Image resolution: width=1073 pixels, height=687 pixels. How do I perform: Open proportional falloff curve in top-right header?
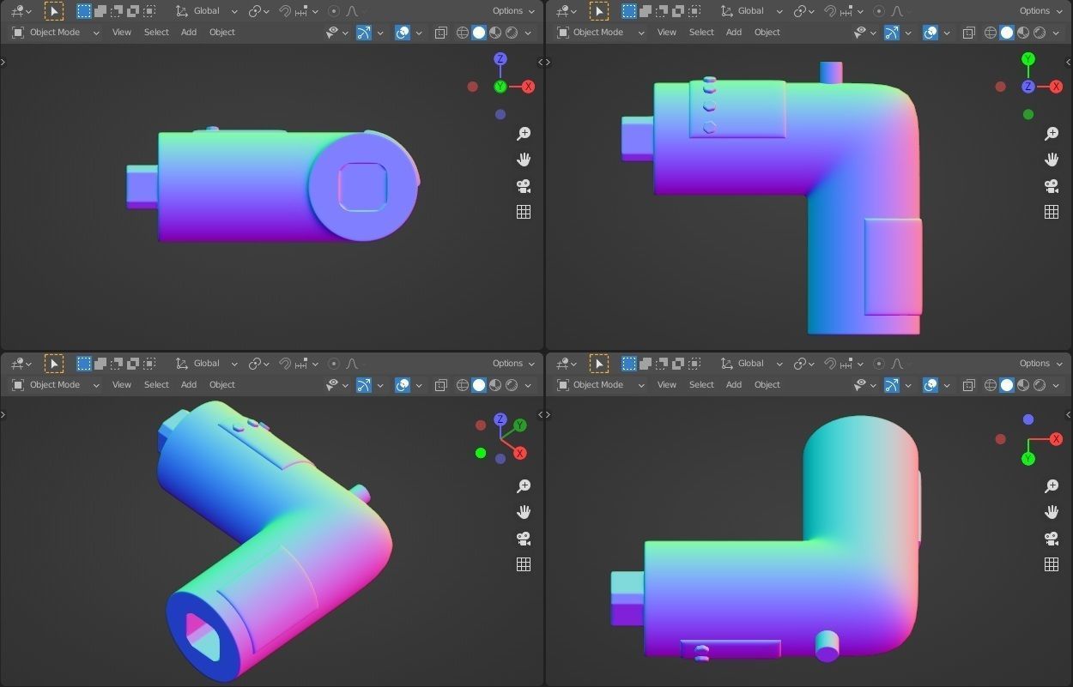tap(897, 11)
